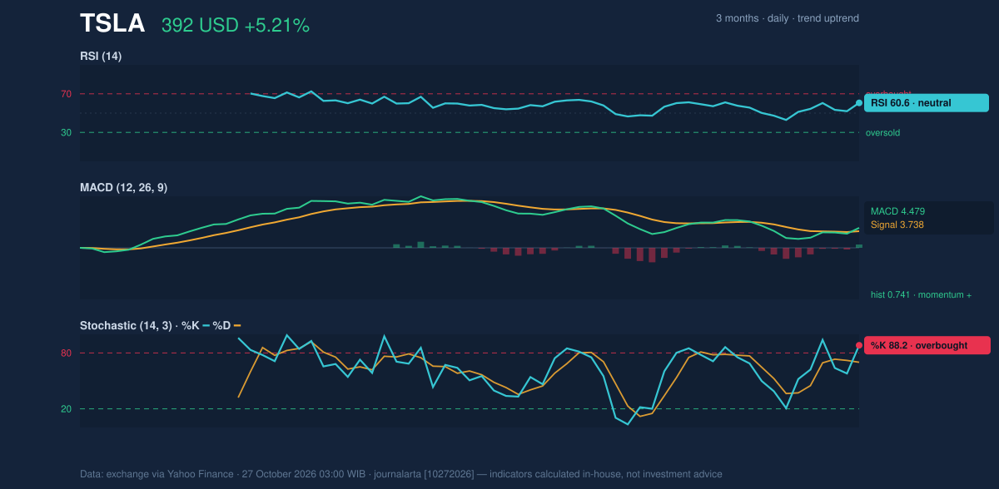
Task: Click the MACD (12, 26, 9) heading
Action: (x=123, y=188)
